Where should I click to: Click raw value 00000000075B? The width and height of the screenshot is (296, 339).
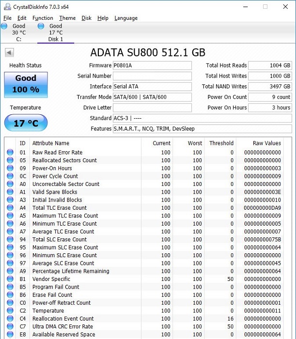click(263, 240)
